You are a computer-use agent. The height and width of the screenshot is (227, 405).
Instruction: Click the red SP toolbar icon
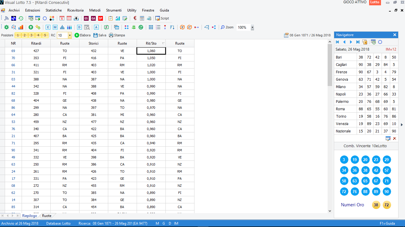point(101,18)
